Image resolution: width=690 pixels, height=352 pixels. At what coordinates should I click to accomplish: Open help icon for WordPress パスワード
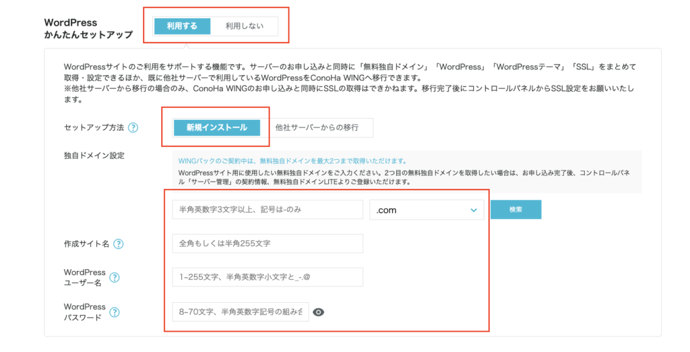(x=115, y=312)
